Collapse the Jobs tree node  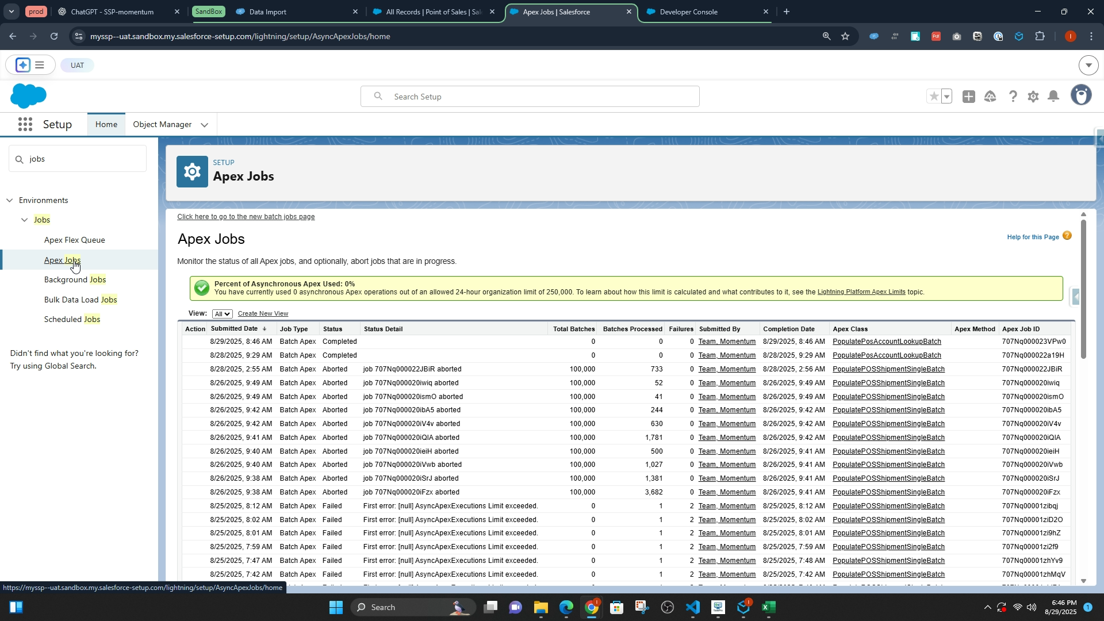25,220
